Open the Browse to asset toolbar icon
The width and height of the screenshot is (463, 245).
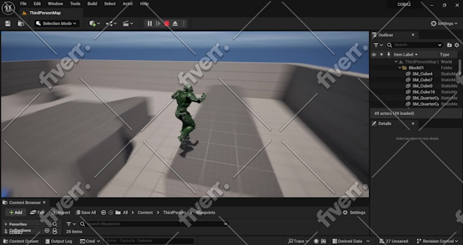(x=20, y=24)
